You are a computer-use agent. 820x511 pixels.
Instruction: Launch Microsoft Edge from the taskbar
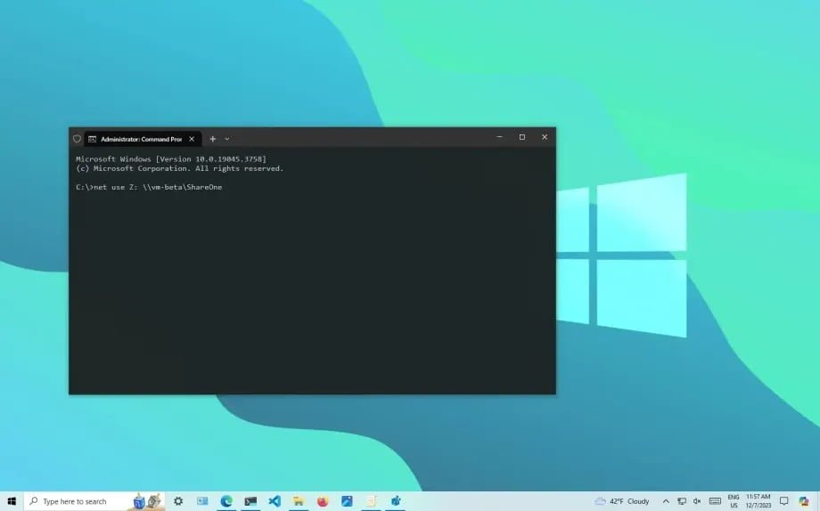point(226,501)
